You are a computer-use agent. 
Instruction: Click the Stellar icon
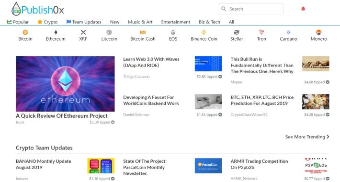click(237, 32)
